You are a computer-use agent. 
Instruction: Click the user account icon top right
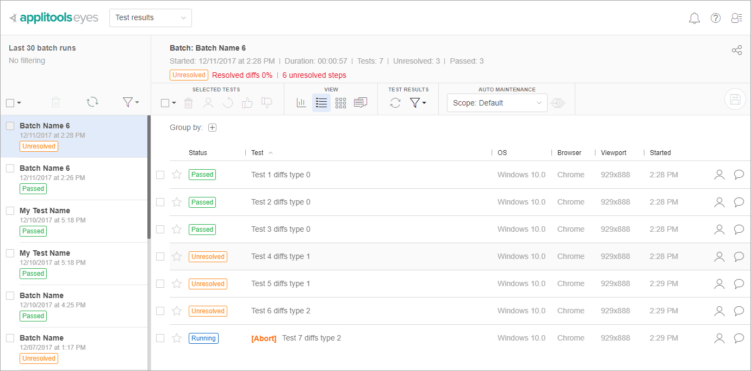[x=736, y=18]
